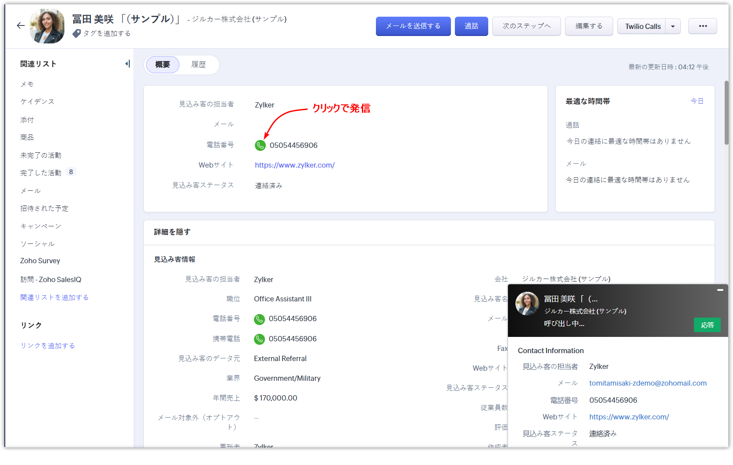This screenshot has height=465, width=733.
Task: Click the vertical page scrollbar
Action: coord(726,113)
